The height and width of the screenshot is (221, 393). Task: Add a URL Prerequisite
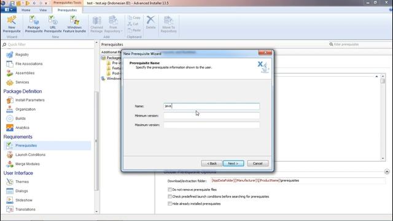(x=53, y=24)
